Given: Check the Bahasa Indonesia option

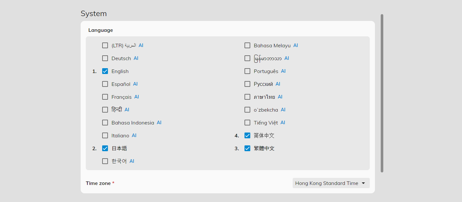Looking at the screenshot, I should (105, 123).
